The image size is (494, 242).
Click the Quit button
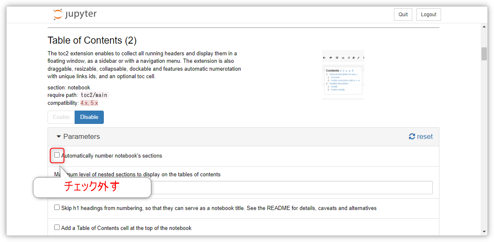(403, 15)
